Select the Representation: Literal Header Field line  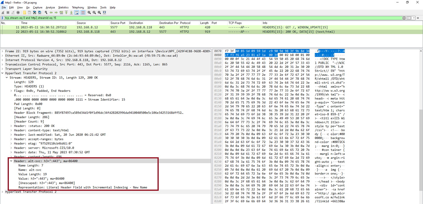(83, 187)
